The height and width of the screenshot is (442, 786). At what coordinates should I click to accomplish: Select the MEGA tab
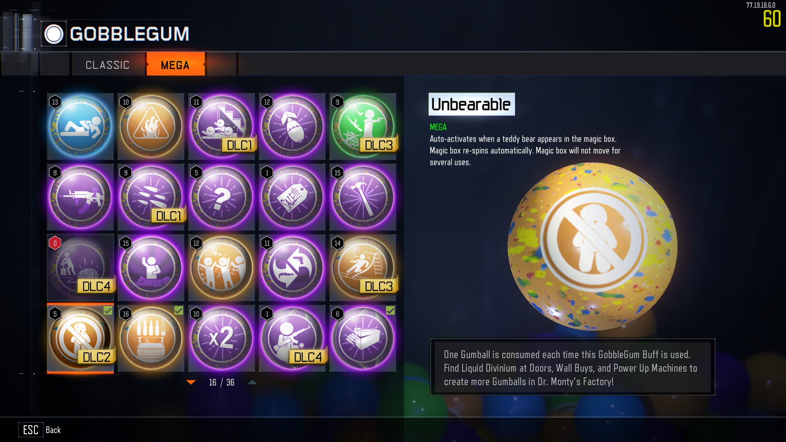tap(176, 64)
